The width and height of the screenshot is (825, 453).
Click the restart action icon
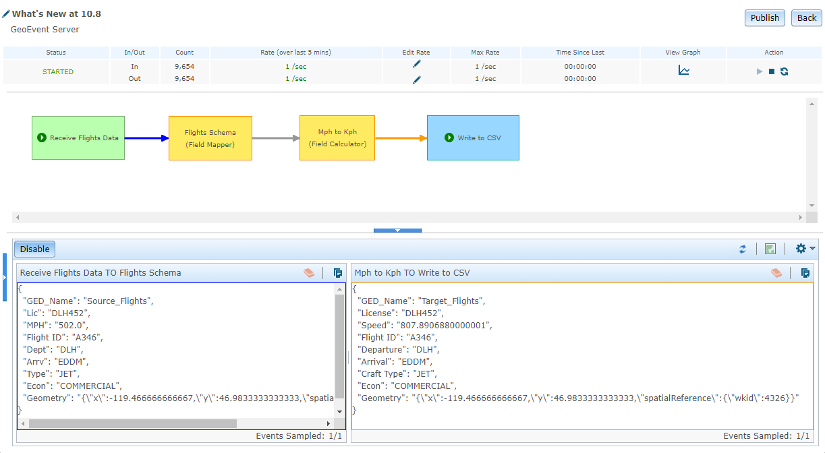click(784, 71)
